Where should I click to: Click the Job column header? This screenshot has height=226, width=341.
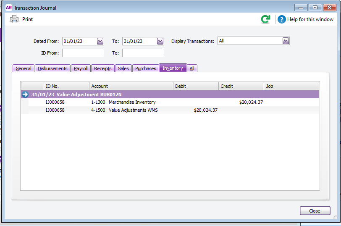pos(291,86)
